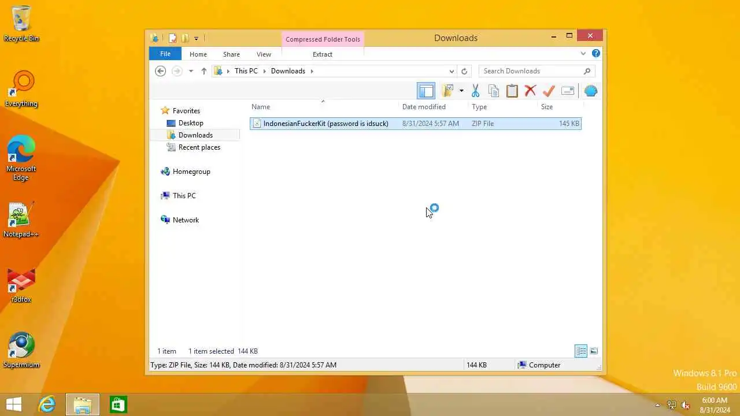740x416 pixels.
Task: Click the Paste clipboard toolbar icon
Action: [512, 91]
